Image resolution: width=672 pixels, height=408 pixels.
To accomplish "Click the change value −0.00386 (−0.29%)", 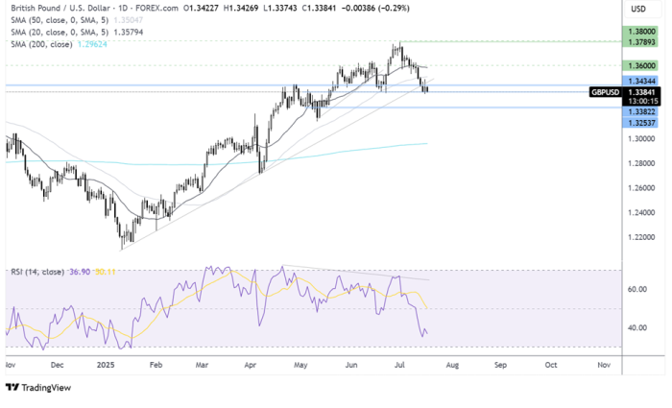I will click(x=375, y=8).
